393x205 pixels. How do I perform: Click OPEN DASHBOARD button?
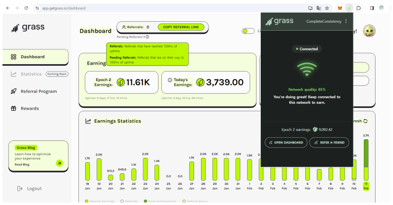pos(286,142)
